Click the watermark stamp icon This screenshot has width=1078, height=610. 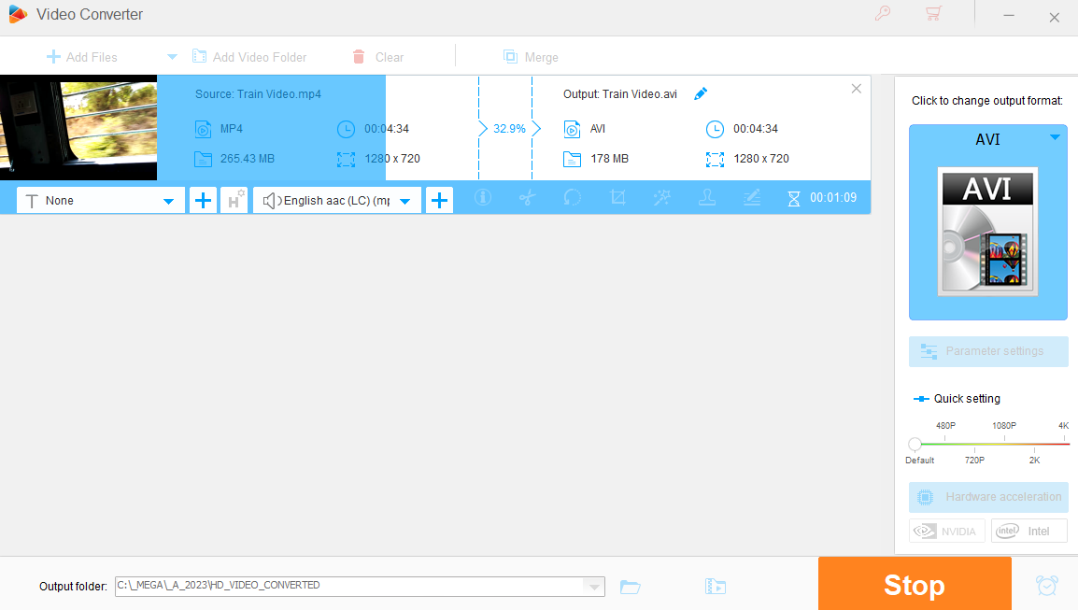click(x=707, y=198)
